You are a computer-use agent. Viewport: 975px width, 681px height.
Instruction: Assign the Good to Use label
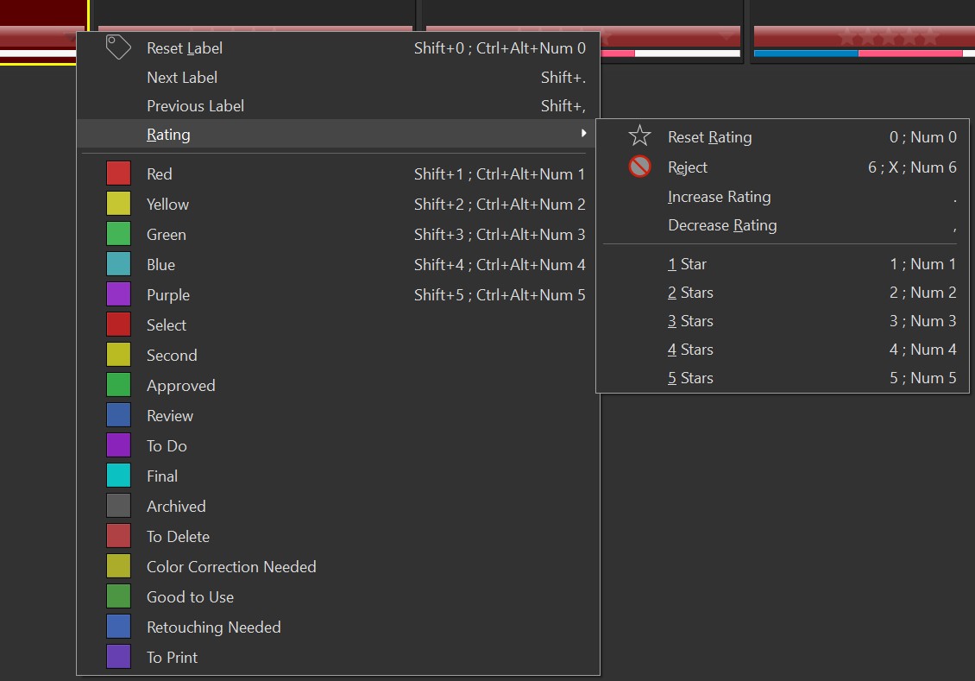pos(337,596)
